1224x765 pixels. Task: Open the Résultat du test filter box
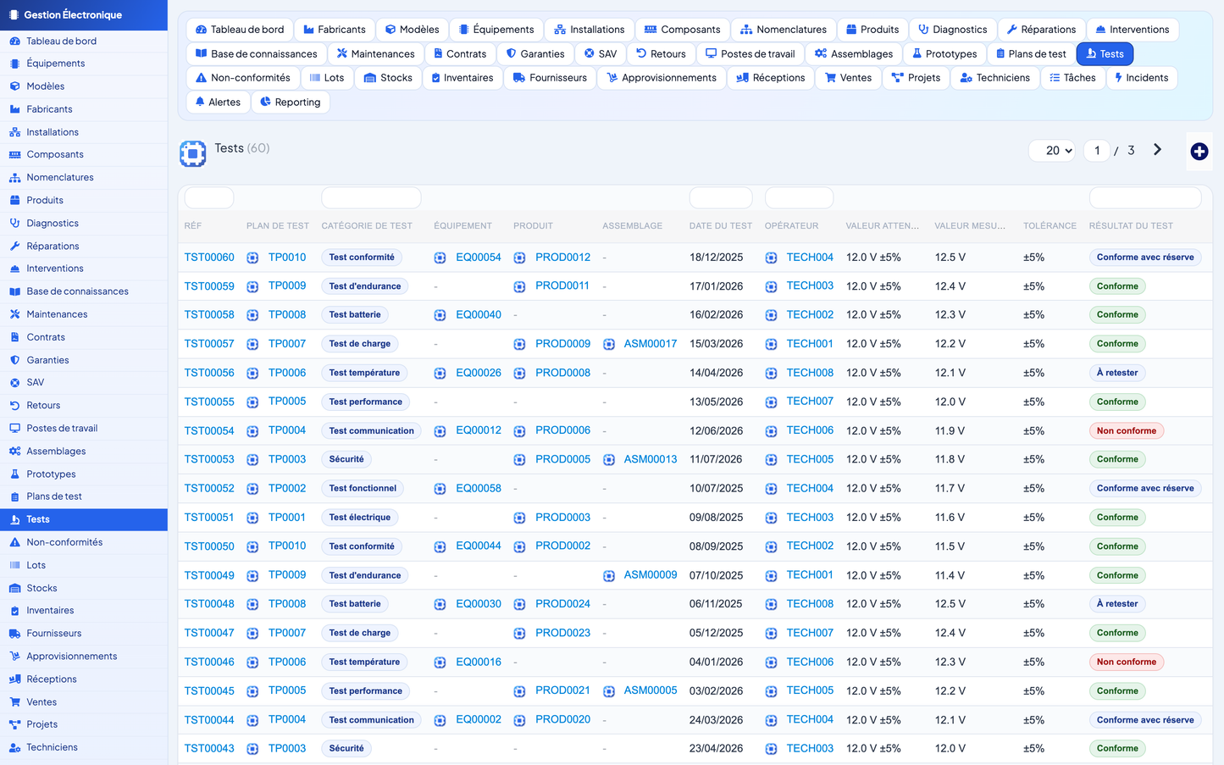point(1145,197)
